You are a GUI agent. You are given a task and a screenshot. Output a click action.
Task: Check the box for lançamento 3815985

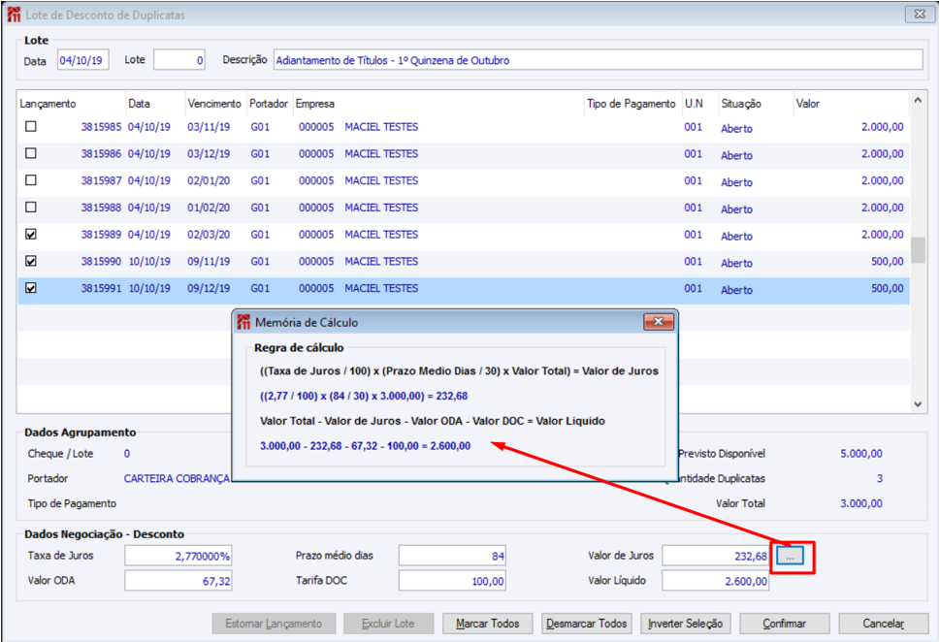coord(31,126)
